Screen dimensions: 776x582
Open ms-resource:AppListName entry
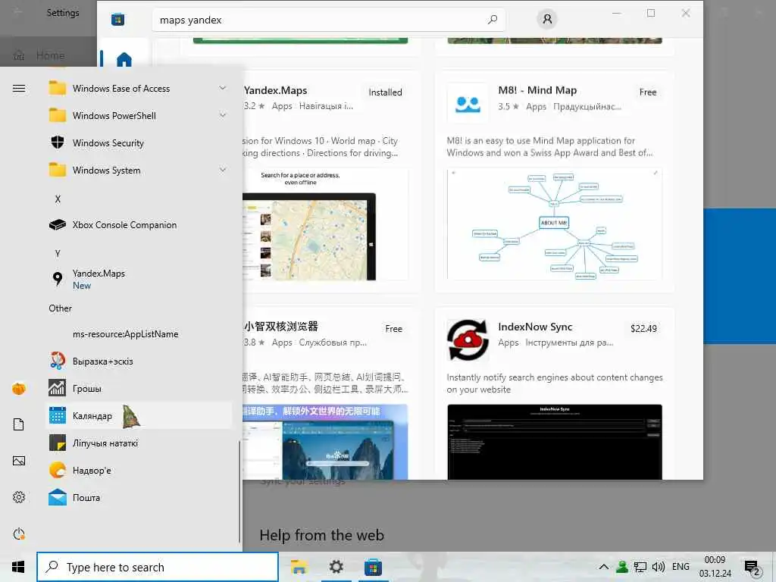[x=139, y=334]
